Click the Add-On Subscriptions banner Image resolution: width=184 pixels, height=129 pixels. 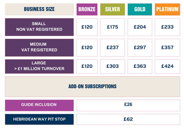92,87
